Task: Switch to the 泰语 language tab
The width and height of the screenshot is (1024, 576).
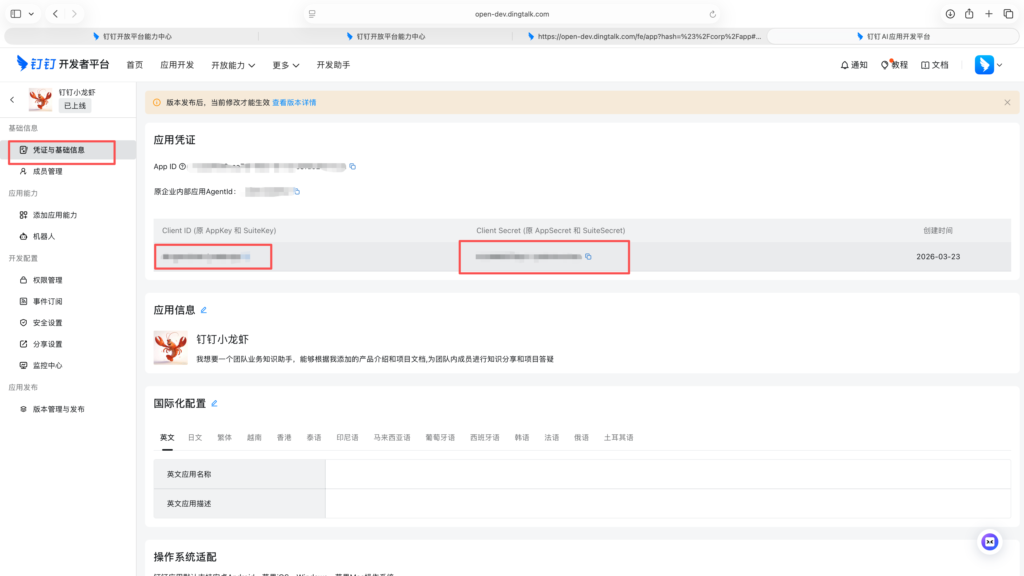Action: (314, 437)
